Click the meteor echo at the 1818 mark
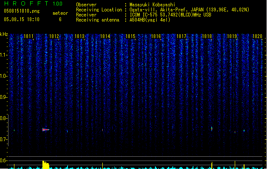The width and height of the screenshot is (267, 169). pyautogui.click(x=212, y=129)
